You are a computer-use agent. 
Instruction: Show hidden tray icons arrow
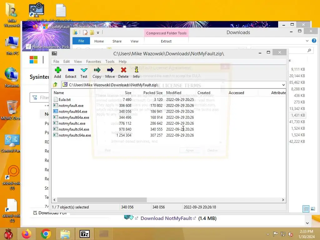pyautogui.click(x=268, y=234)
